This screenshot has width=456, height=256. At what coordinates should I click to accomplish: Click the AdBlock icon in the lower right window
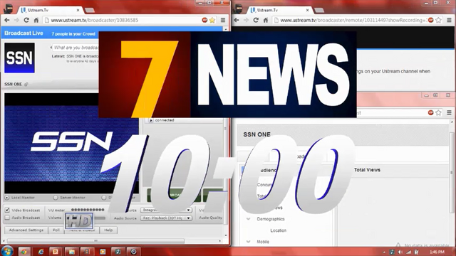click(x=430, y=112)
